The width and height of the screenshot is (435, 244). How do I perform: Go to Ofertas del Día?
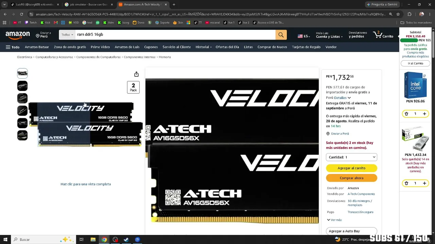pyautogui.click(x=227, y=47)
